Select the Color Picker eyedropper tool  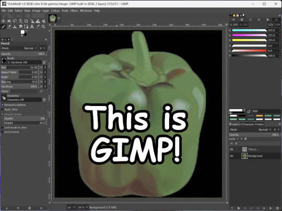(x=38, y=27)
